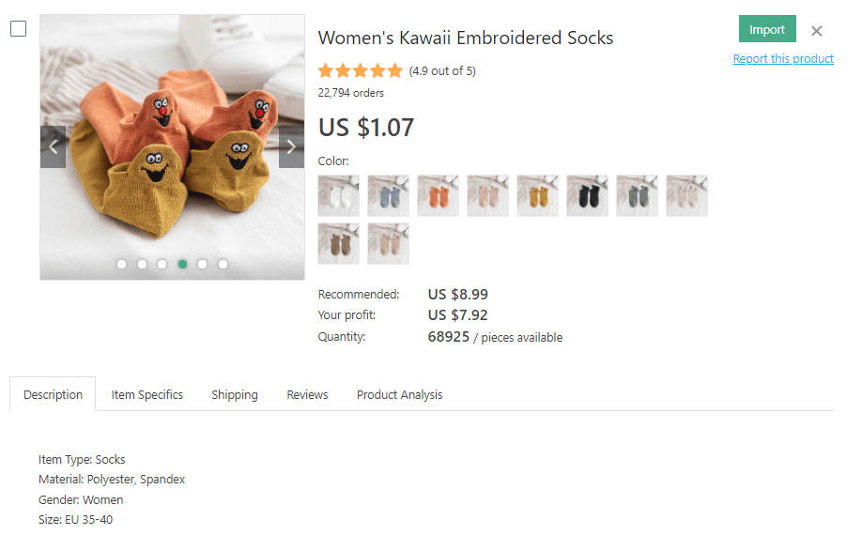Click the previous image arrow

[x=54, y=146]
